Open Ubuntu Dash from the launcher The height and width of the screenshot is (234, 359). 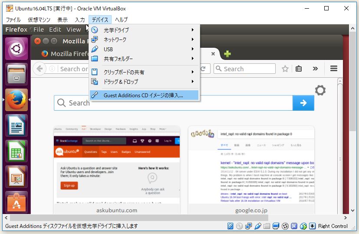click(x=16, y=49)
